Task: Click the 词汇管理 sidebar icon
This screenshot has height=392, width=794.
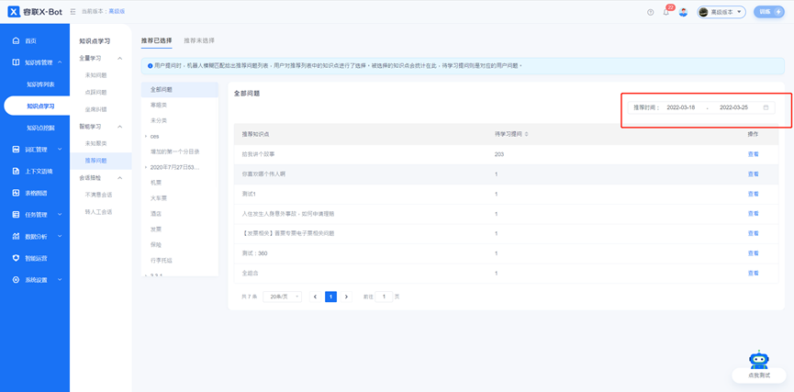Action: [x=16, y=150]
